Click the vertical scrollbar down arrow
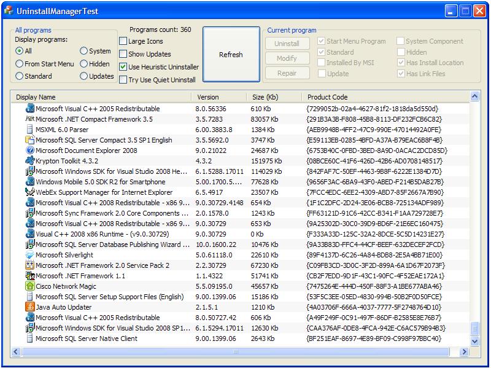The width and height of the screenshot is (491, 368). pos(474,341)
